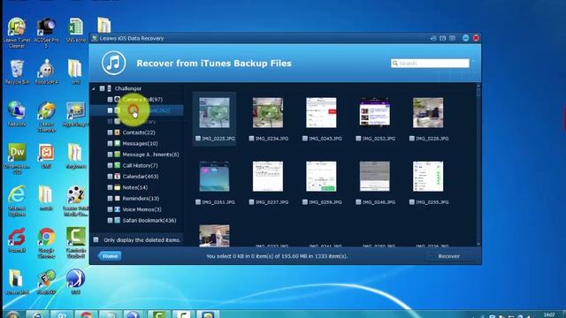The width and height of the screenshot is (566, 318).
Task: Select Messages(10) in the category tree
Action: (140, 143)
